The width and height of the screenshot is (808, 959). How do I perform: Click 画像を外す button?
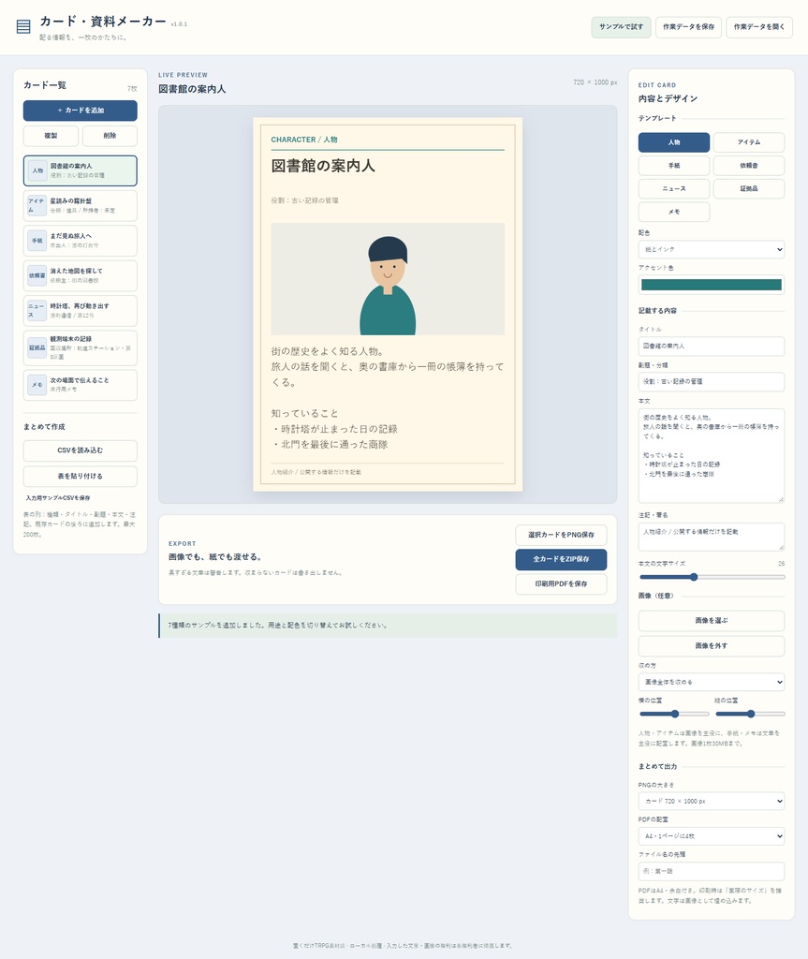pyautogui.click(x=712, y=646)
